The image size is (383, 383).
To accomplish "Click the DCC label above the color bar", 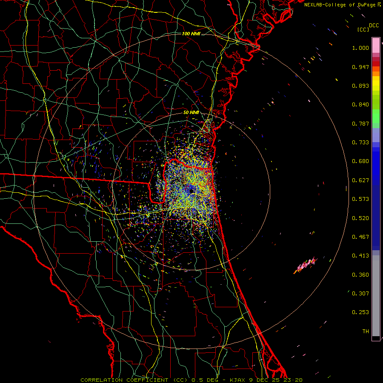I will tap(374, 26).
